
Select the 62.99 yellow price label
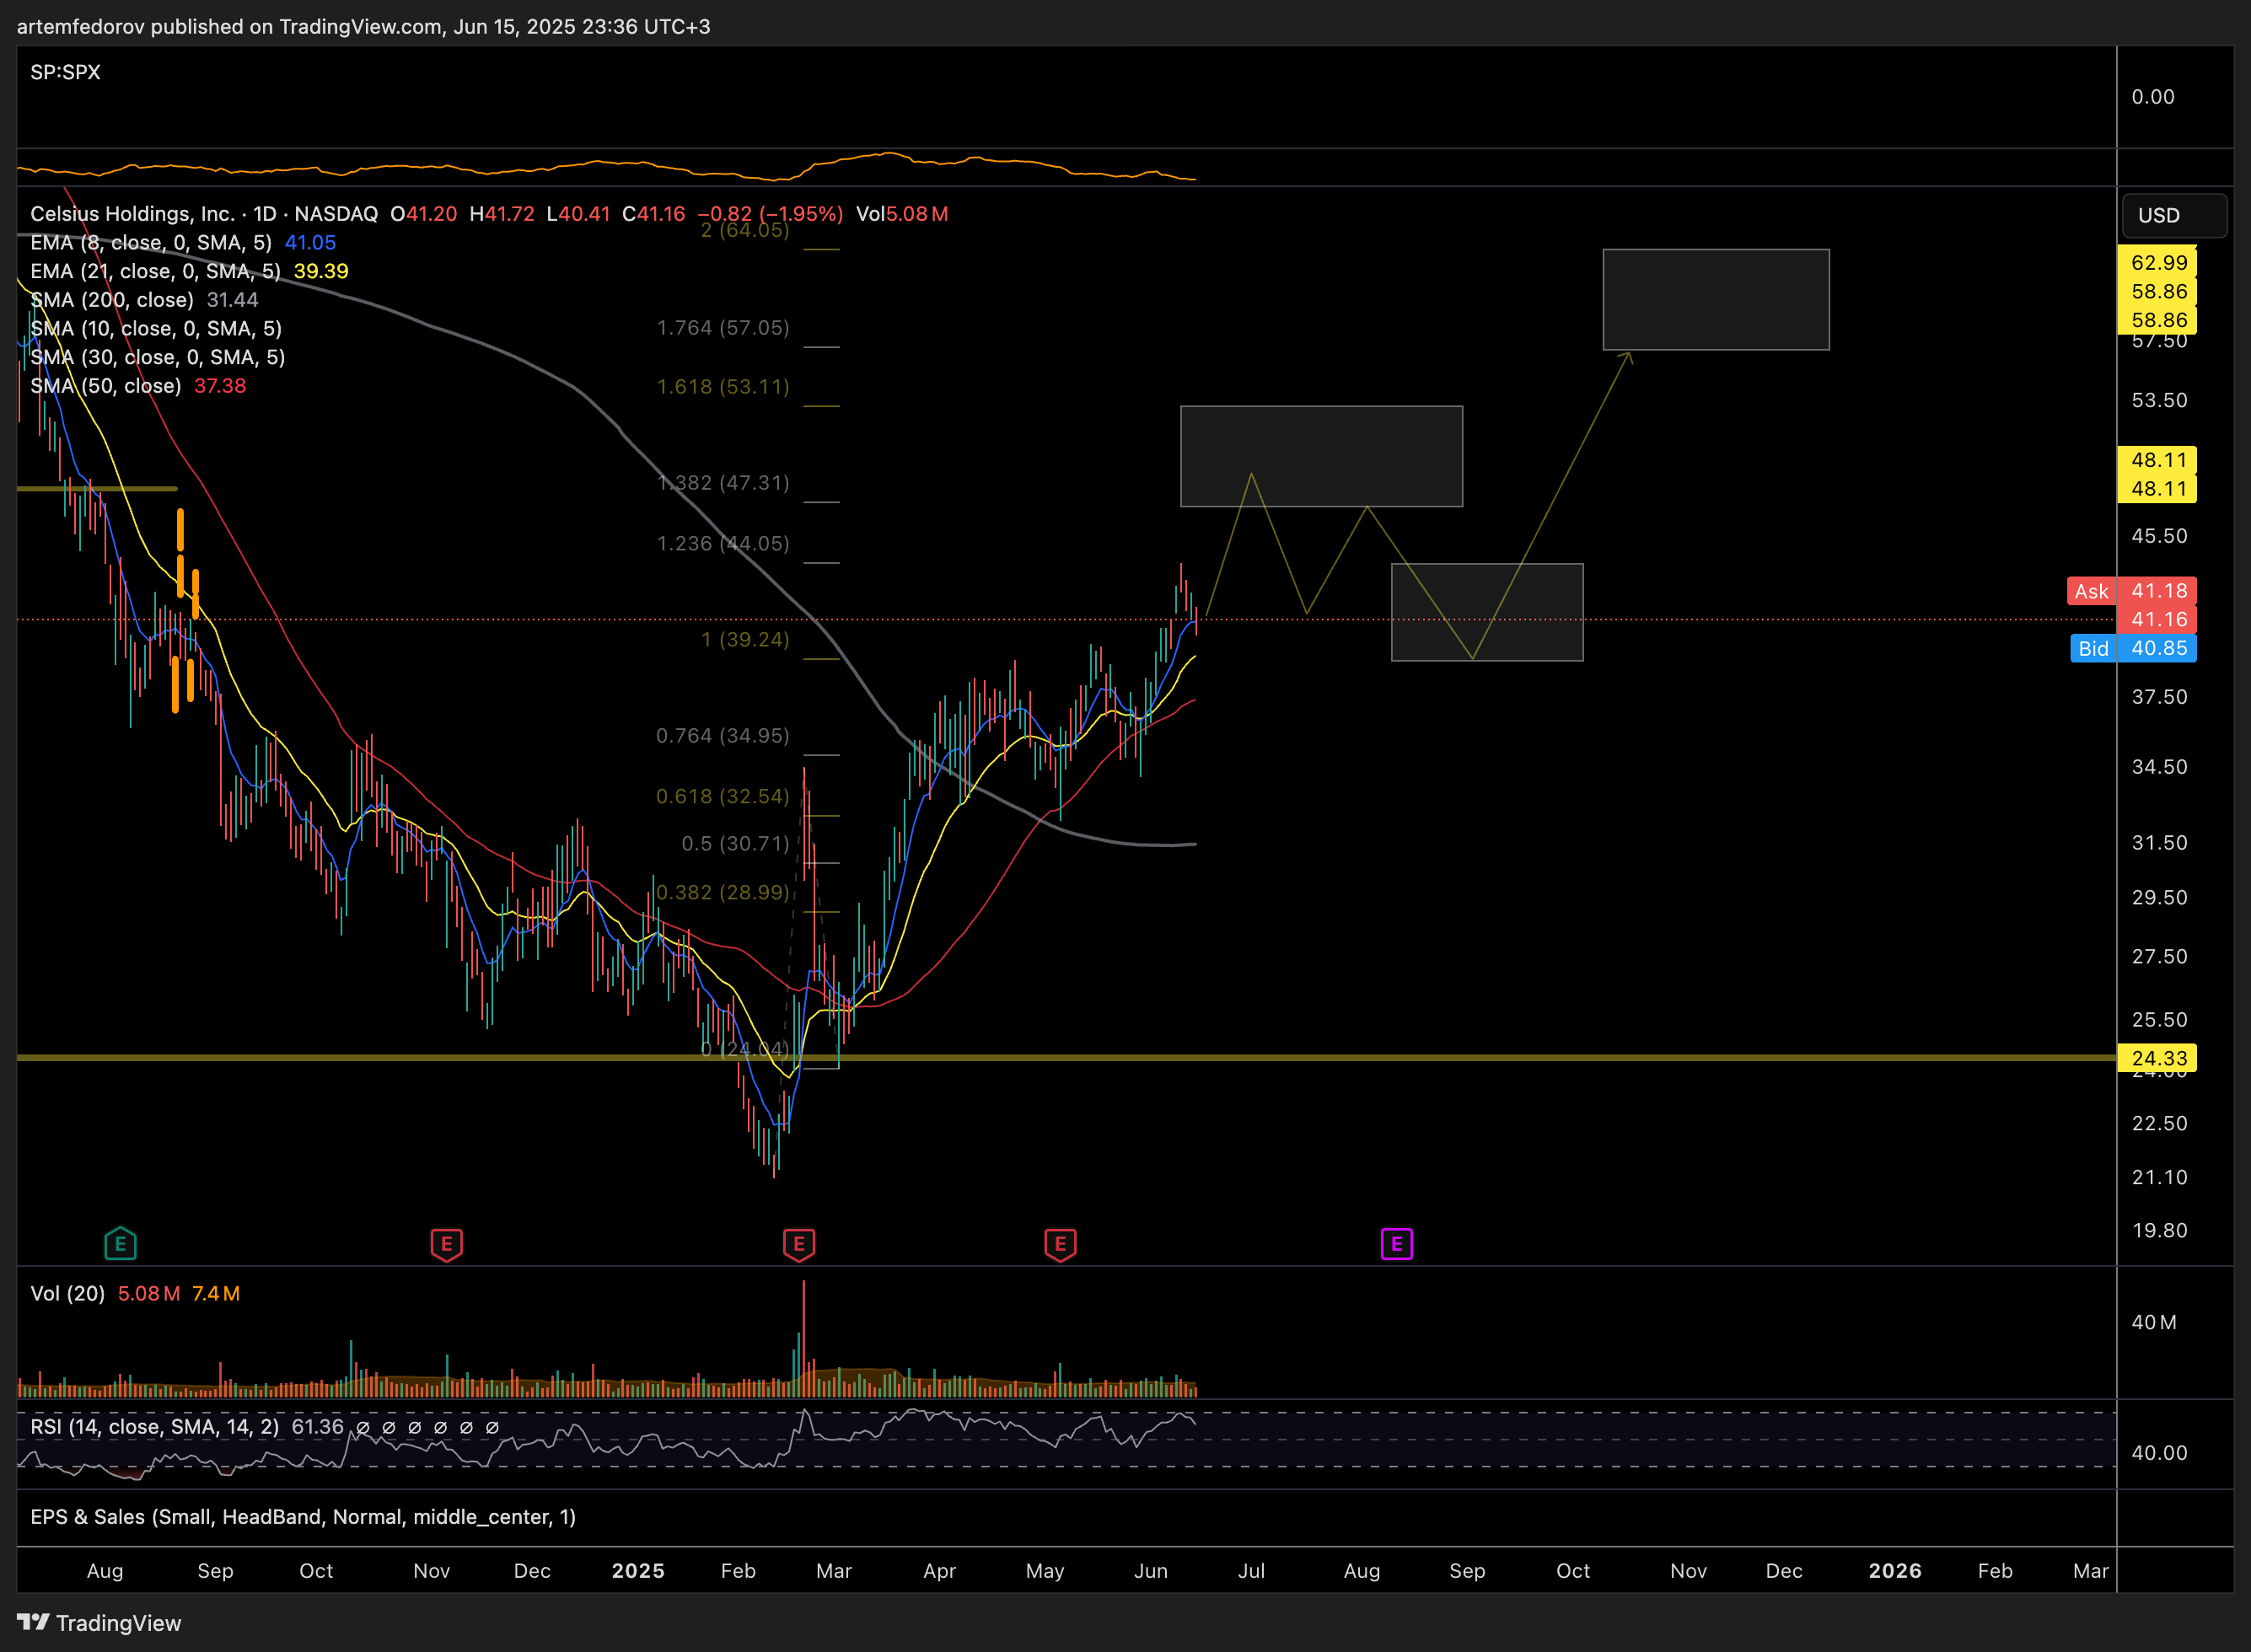pos(2158,262)
